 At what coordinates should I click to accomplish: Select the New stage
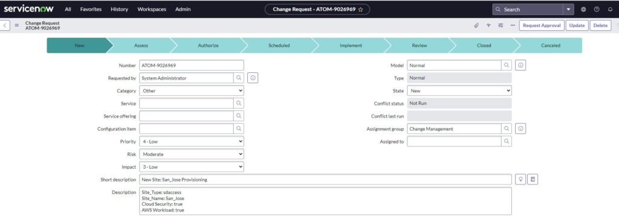click(79, 45)
